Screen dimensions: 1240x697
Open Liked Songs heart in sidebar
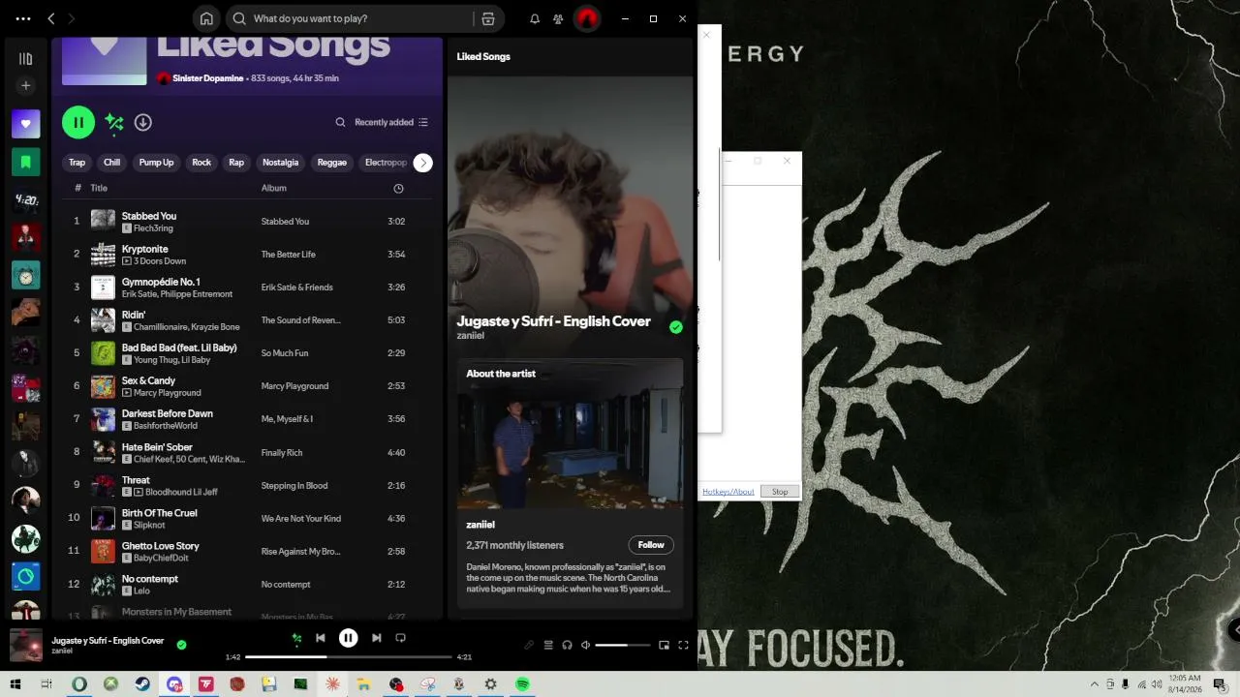26,124
